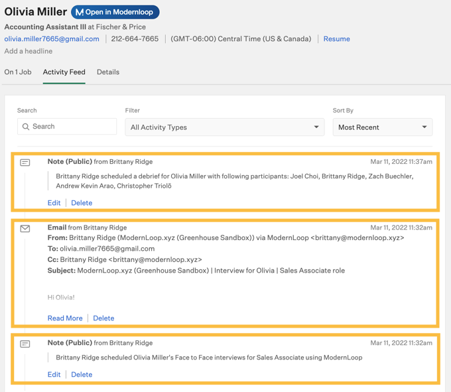Click the note icon beside debrief note

(x=25, y=163)
